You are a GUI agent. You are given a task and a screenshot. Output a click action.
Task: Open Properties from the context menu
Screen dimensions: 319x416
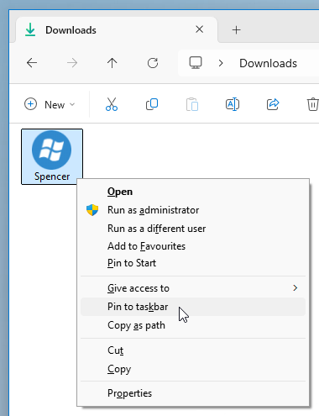(x=193, y=393)
